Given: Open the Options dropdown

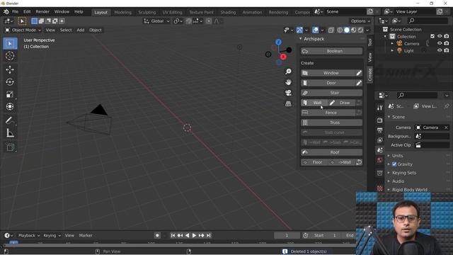Looking at the screenshot, I should click(x=360, y=21).
